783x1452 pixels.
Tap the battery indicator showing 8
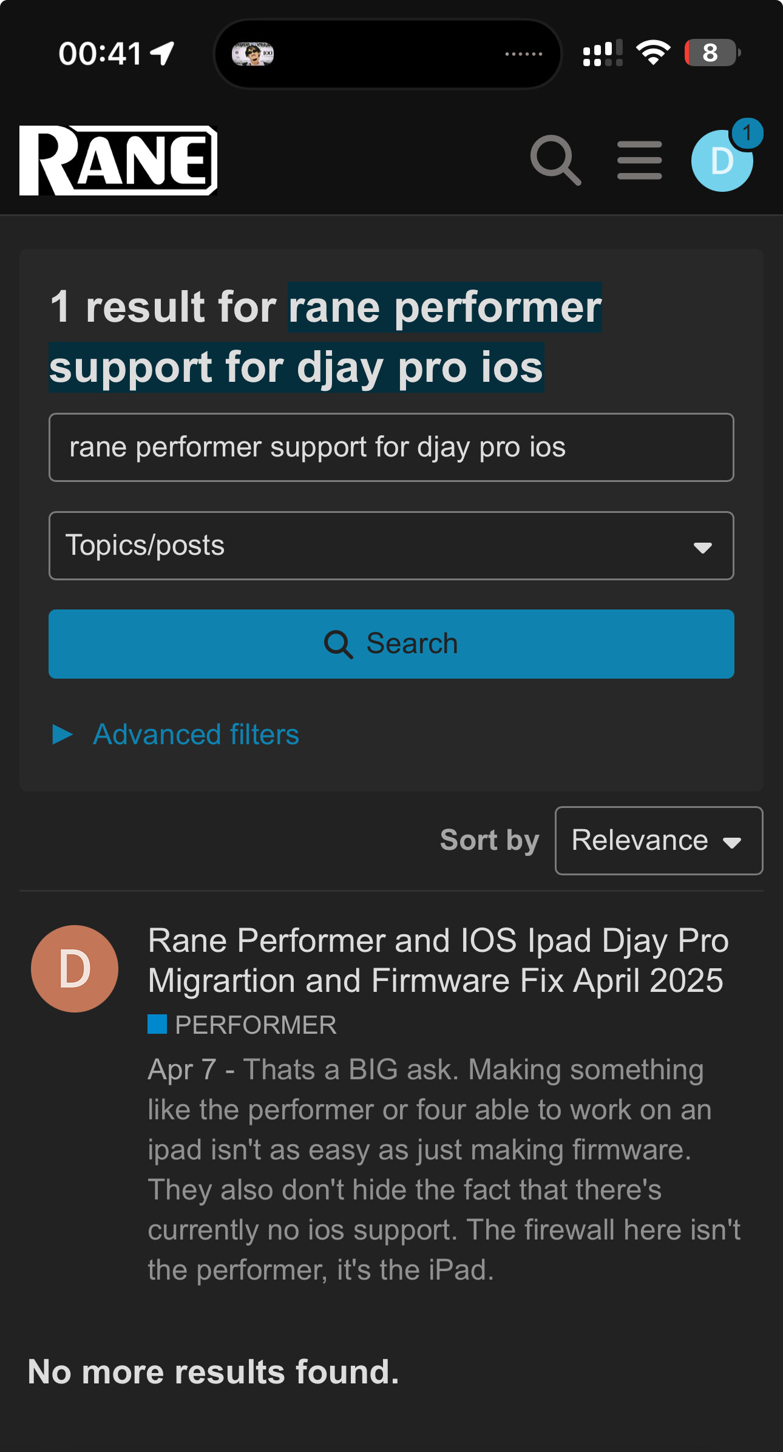(x=711, y=53)
